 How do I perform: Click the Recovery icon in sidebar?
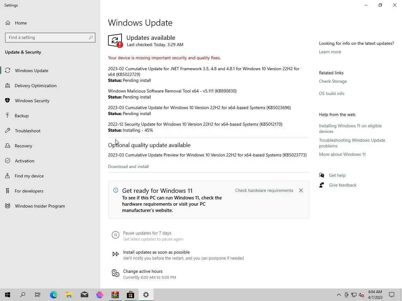tap(8, 146)
